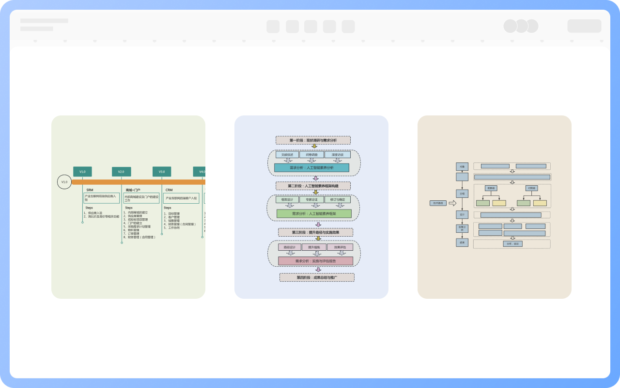Click the leftmost square button in the center toolbar

point(273,27)
